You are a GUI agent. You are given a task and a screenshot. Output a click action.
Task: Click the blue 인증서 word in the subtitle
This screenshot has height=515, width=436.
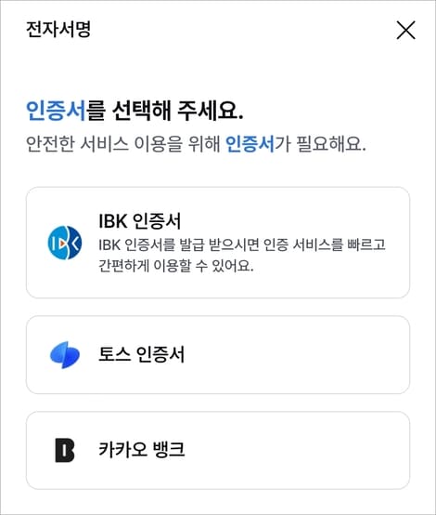(250, 144)
